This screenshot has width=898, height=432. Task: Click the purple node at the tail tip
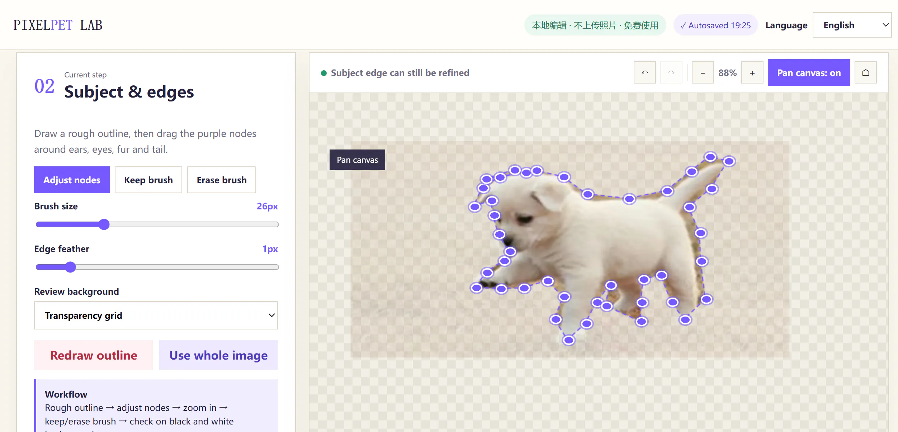(729, 161)
